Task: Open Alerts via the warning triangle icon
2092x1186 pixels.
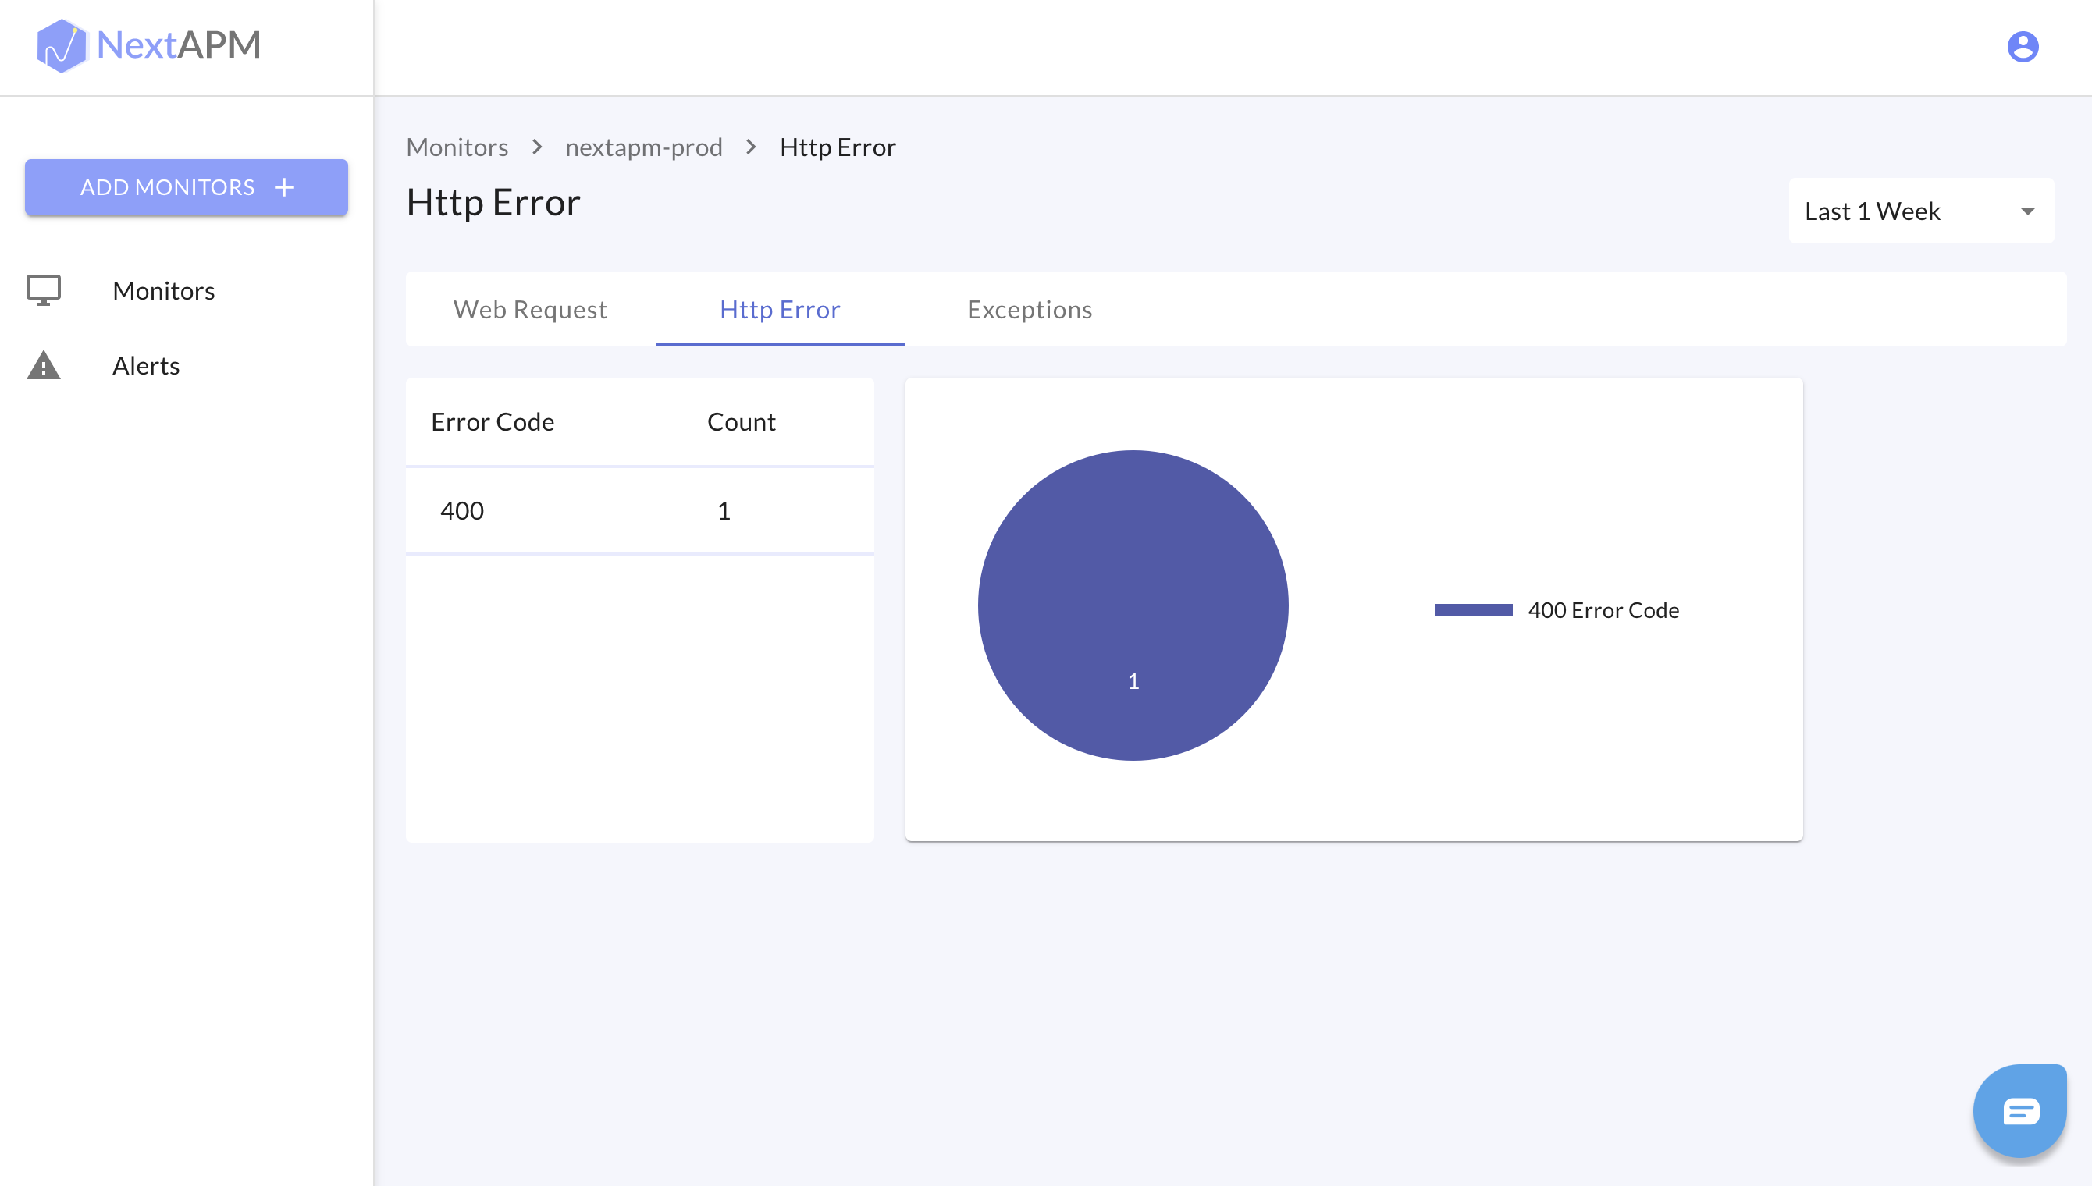Action: [x=44, y=365]
